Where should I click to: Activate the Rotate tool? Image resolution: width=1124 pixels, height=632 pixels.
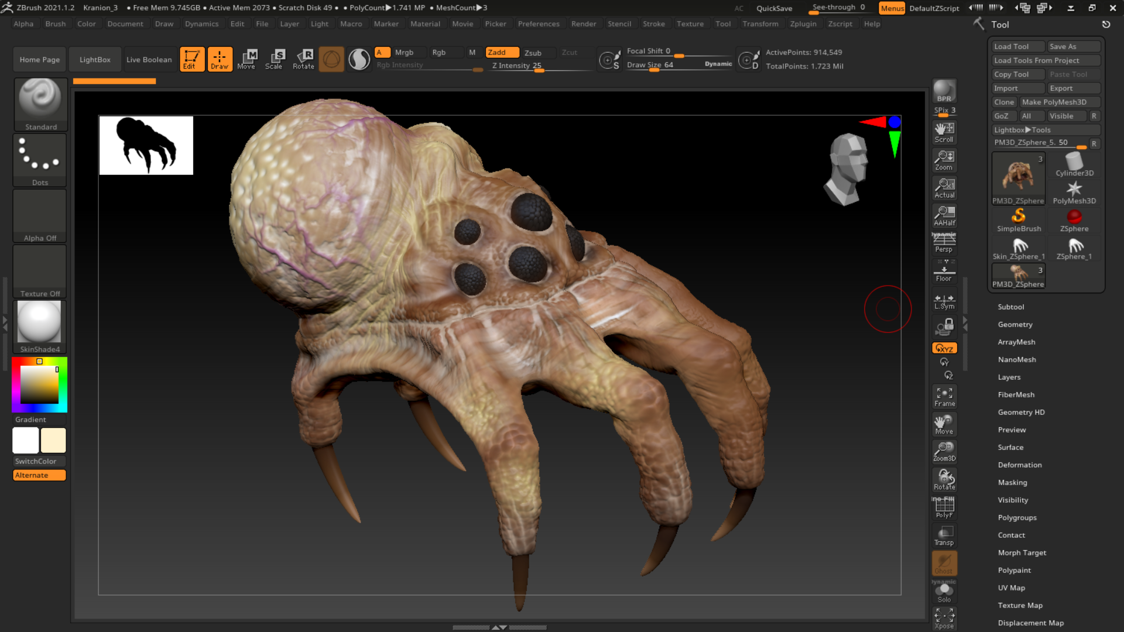(x=304, y=59)
